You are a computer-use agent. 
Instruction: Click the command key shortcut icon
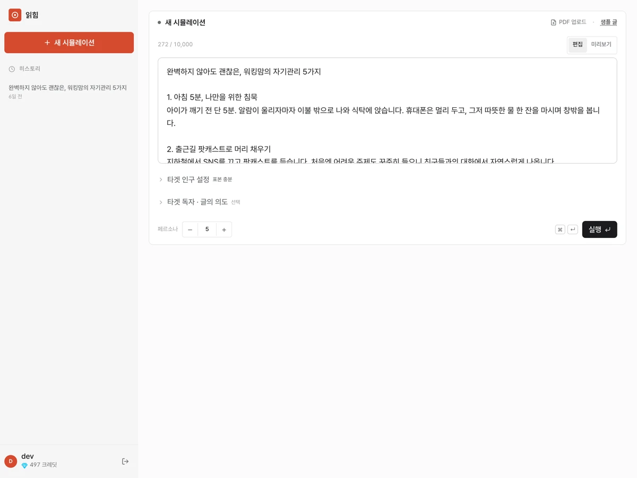tap(560, 229)
